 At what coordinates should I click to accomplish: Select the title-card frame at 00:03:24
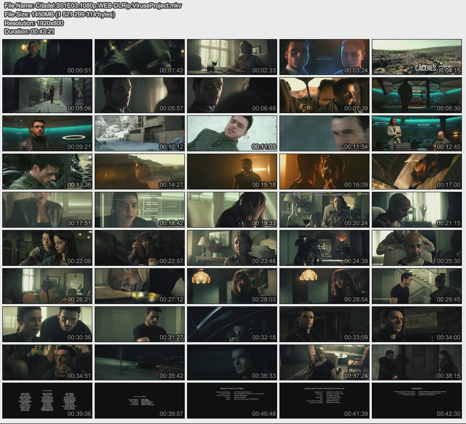pos(324,57)
